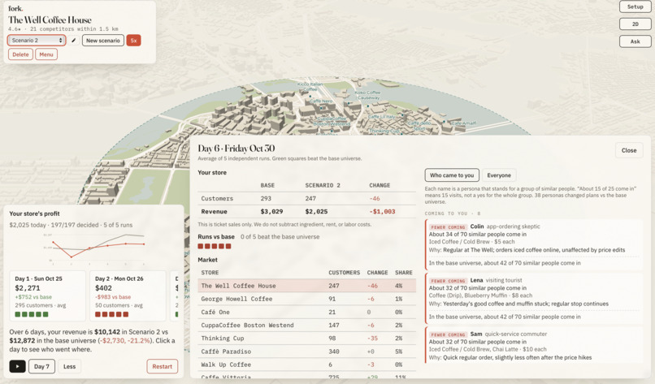Screen dimensions: 655x384
Task: Open the Menu button
Action: pyautogui.click(x=46, y=54)
